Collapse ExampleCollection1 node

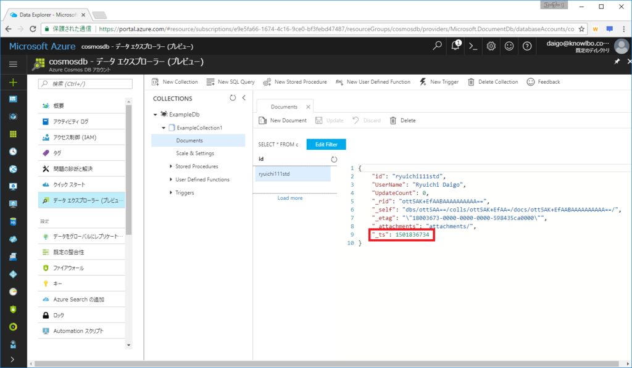(x=164, y=128)
